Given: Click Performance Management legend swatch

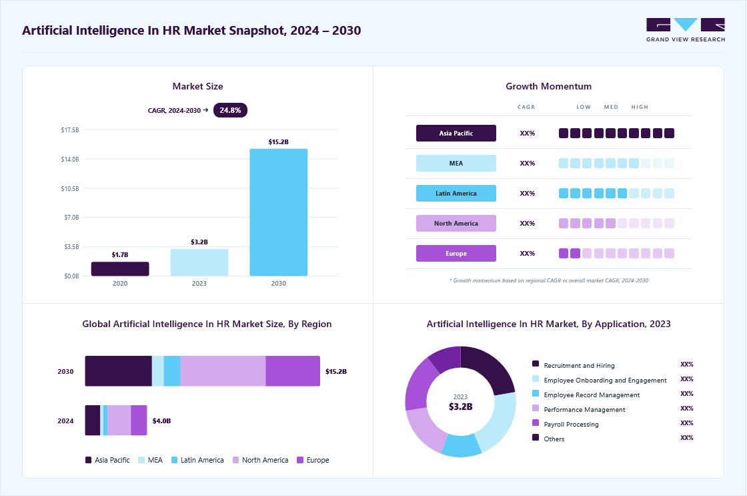Looking at the screenshot, I should tap(536, 409).
